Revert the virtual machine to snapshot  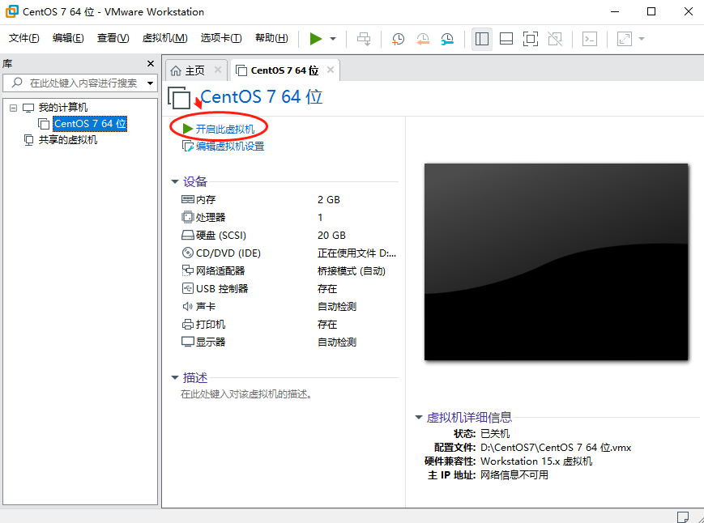click(423, 39)
